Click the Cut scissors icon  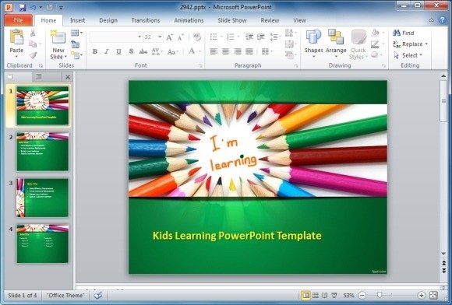tap(33, 33)
